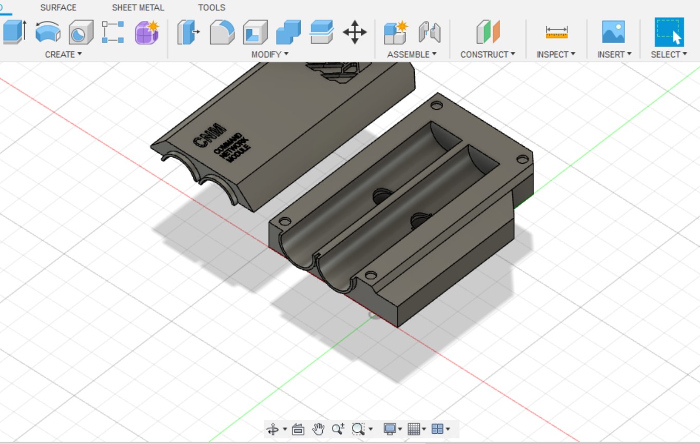
Task: Activate the Fillet tool
Action: tap(222, 32)
